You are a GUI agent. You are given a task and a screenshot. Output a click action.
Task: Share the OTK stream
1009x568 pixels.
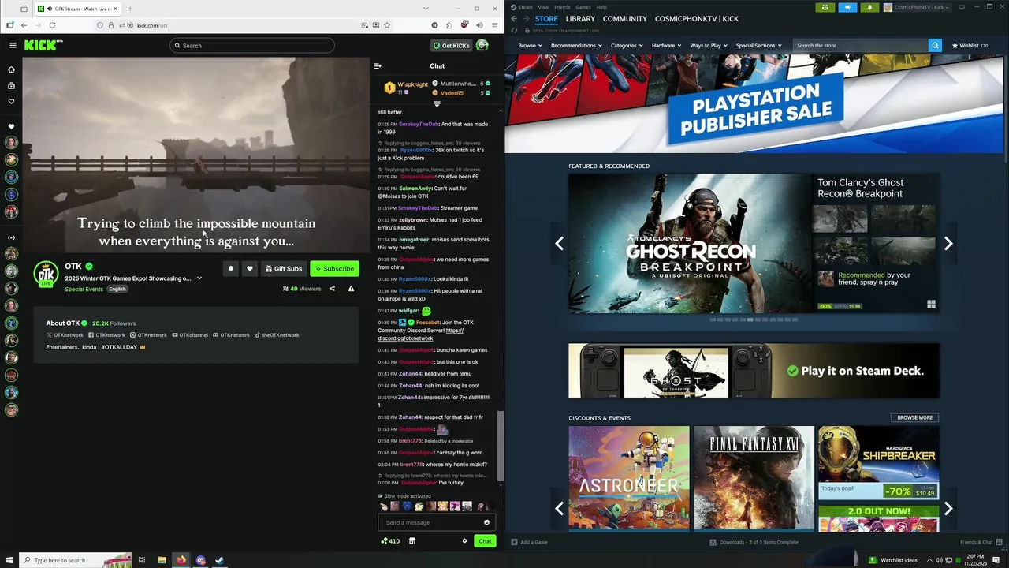coord(332,289)
